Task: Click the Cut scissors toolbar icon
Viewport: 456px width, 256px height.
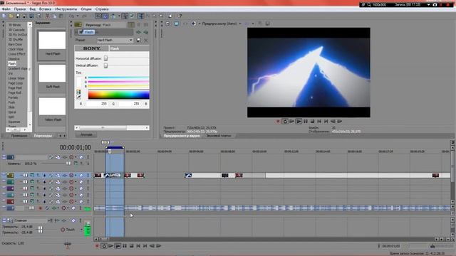Action: tap(47, 16)
